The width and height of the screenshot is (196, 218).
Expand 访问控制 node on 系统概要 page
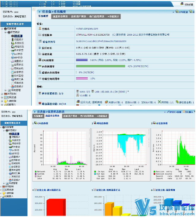coord(2,94)
